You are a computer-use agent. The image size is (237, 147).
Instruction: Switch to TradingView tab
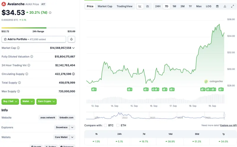pyautogui.click(x=125, y=6)
